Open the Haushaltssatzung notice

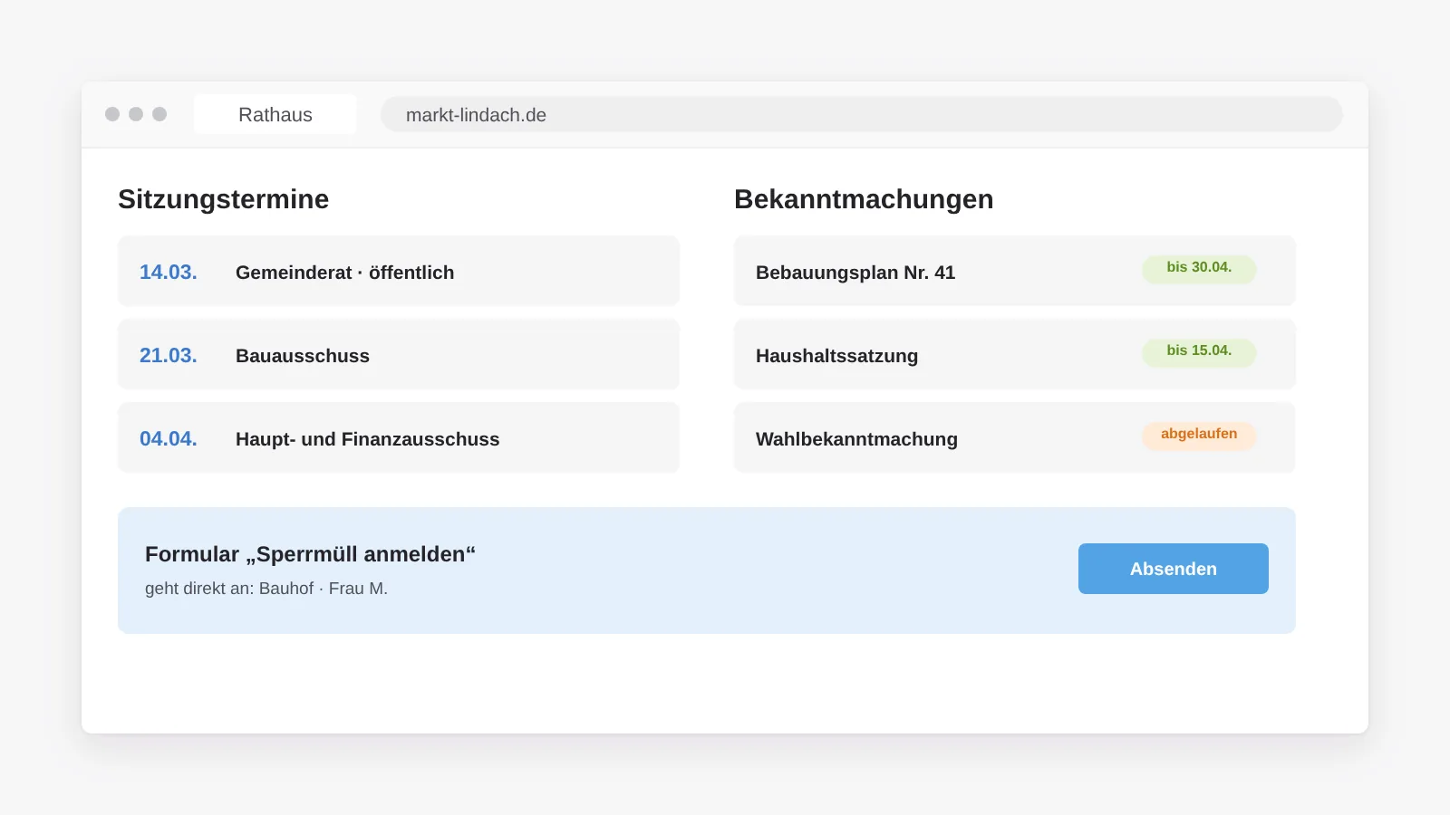tap(1015, 355)
